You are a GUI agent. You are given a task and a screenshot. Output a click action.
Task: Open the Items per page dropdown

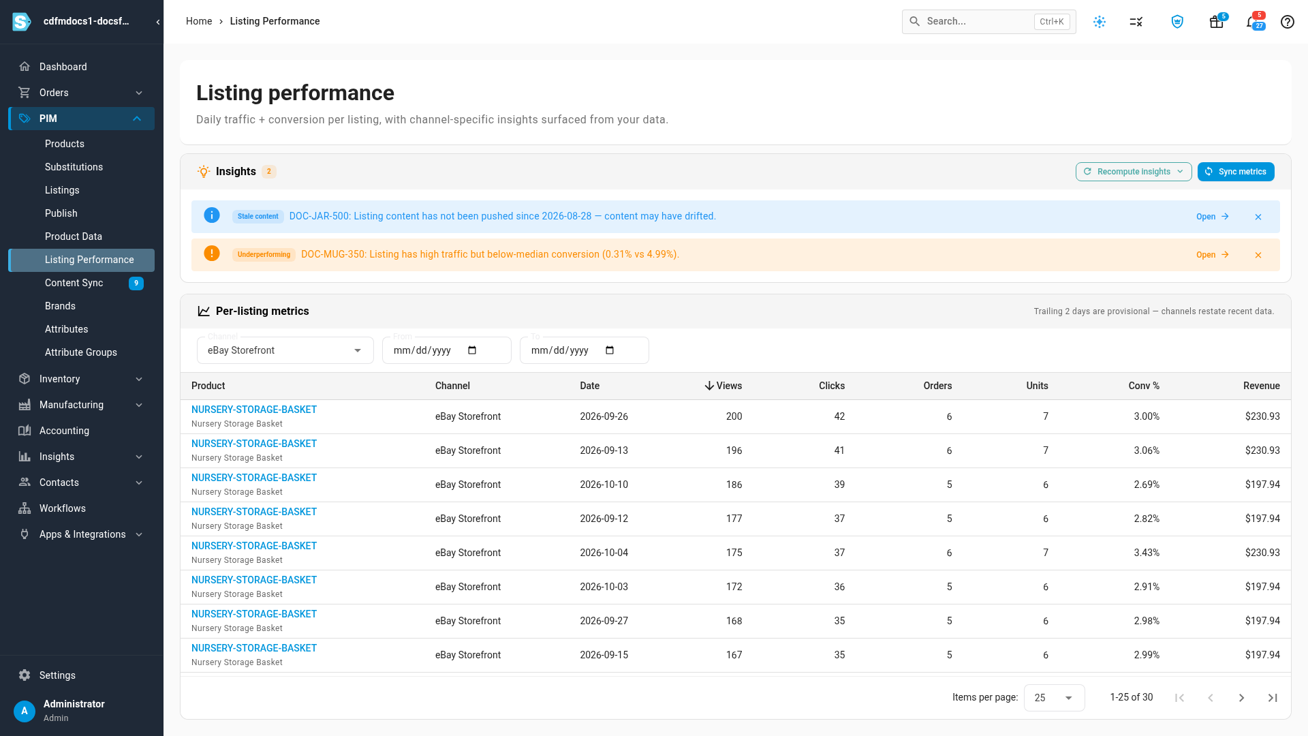pyautogui.click(x=1054, y=698)
